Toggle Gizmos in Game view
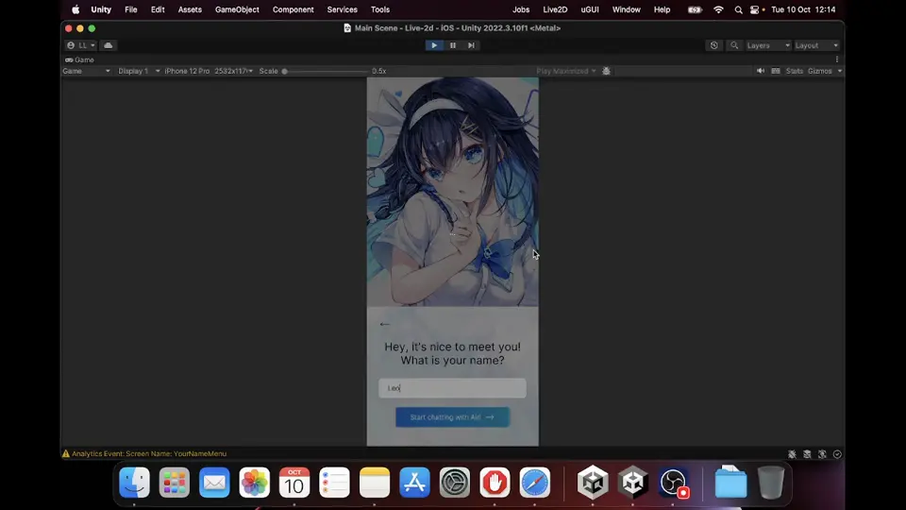This screenshot has width=906, height=510. point(820,71)
